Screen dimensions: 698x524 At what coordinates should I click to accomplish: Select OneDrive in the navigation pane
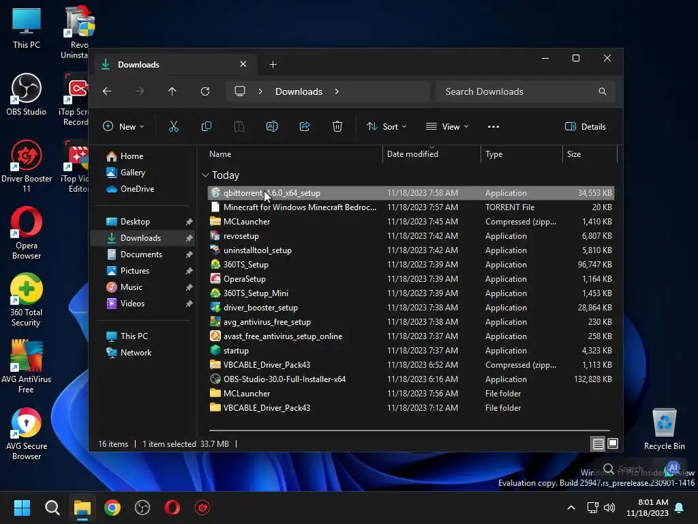130,189
